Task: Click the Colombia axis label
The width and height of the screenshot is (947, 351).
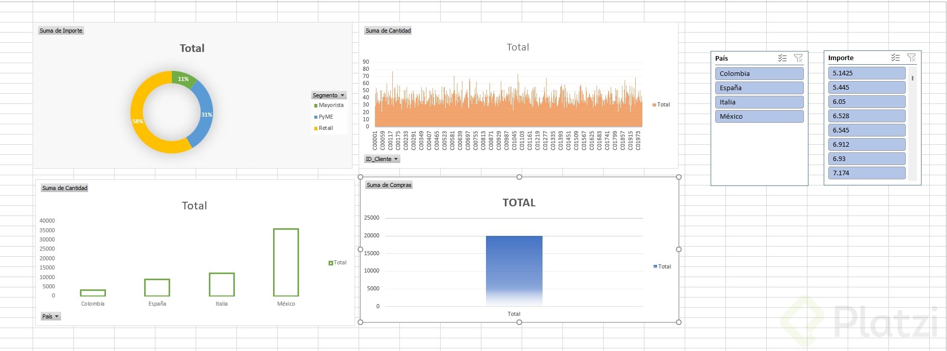Action: 93,304
